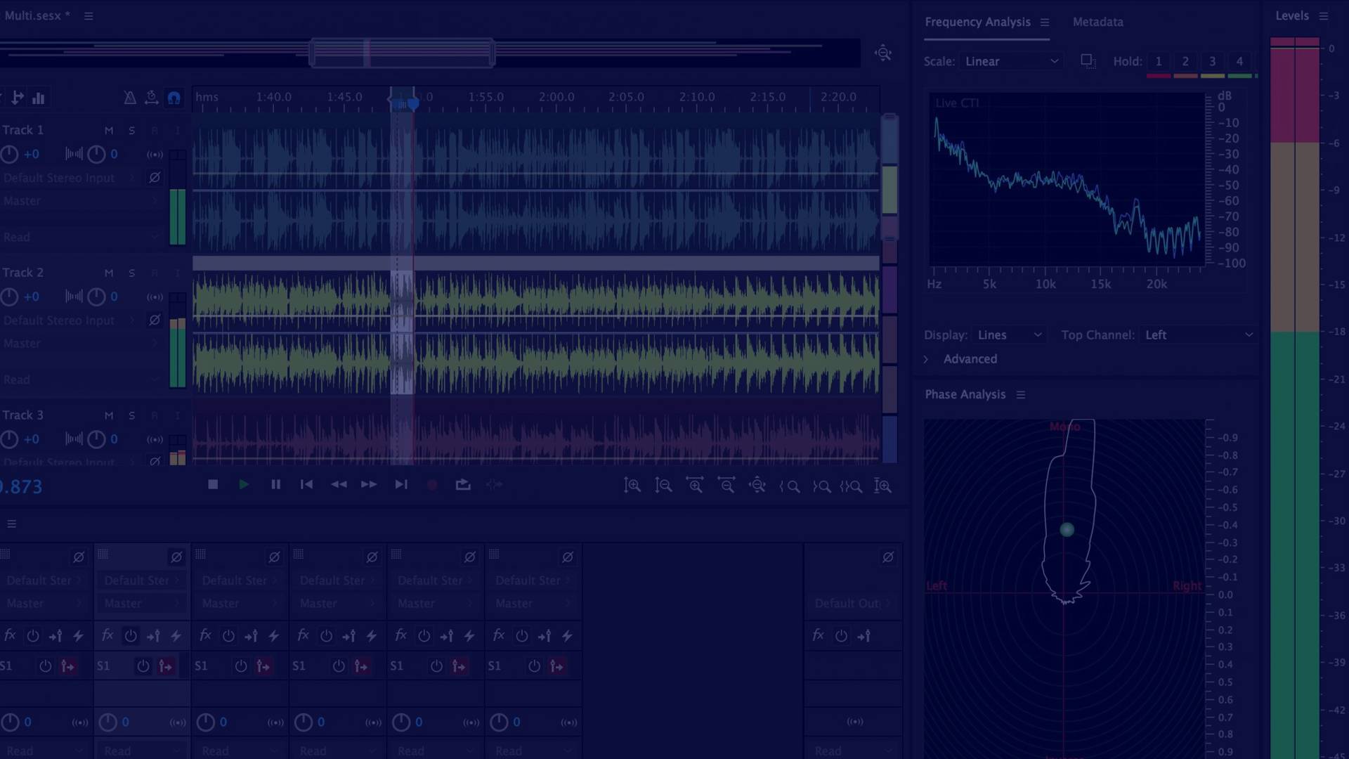Zoom in at out-point icon
The image size is (1349, 759).
821,486
